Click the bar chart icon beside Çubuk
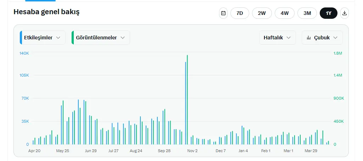This screenshot has height=161, width=363. click(x=309, y=38)
